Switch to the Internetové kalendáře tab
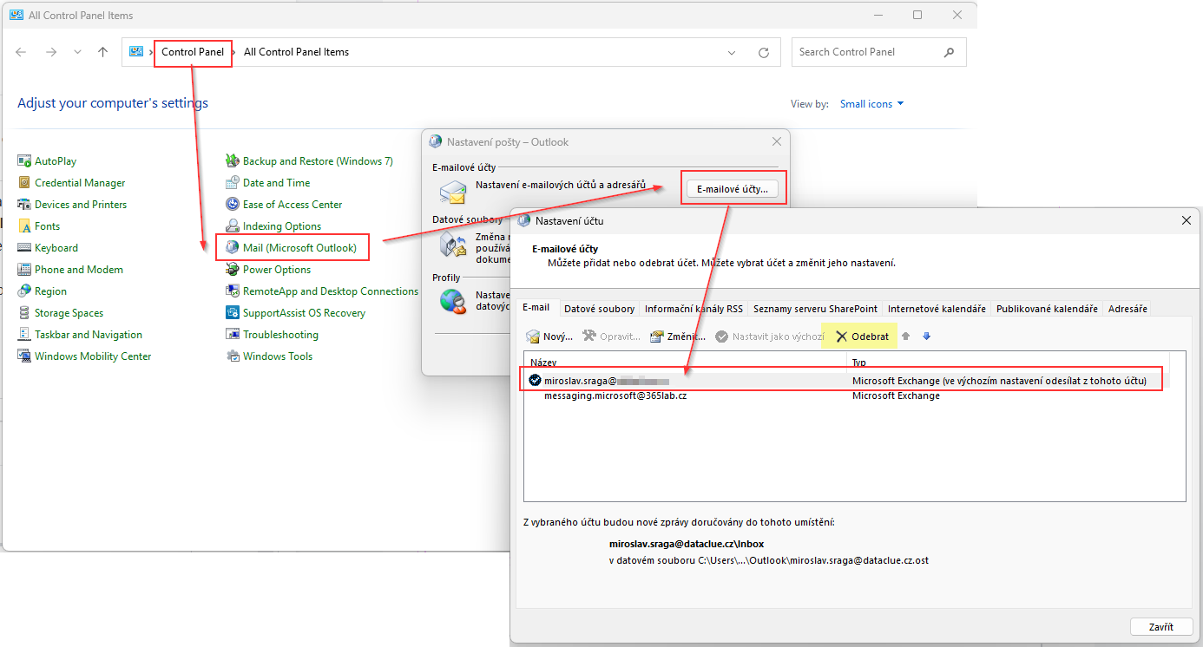 tap(937, 309)
